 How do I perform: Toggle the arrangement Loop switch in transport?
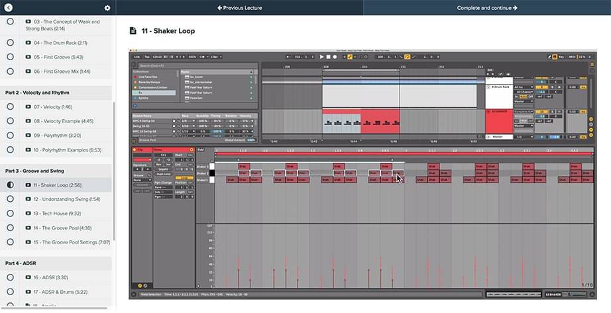click(407, 57)
